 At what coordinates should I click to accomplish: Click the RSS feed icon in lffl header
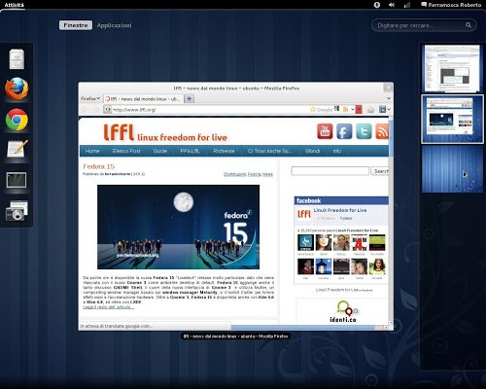[x=382, y=131]
